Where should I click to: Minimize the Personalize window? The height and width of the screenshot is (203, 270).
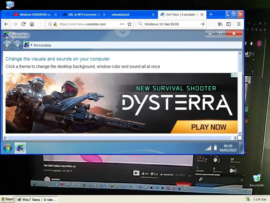coord(210,34)
